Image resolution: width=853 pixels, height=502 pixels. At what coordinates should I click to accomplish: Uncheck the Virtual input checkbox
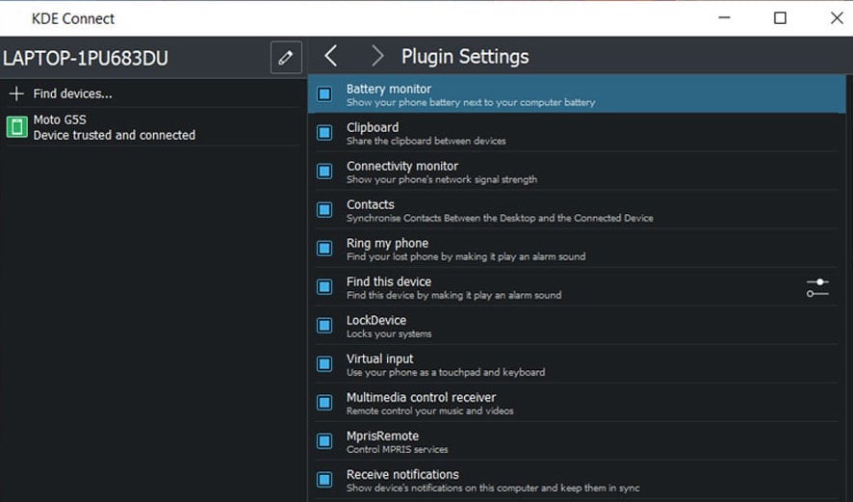click(x=324, y=364)
